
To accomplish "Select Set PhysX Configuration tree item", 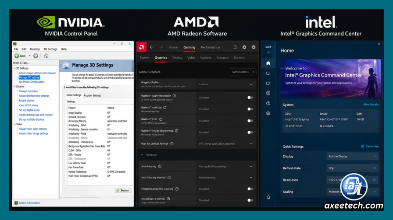I will (32, 82).
